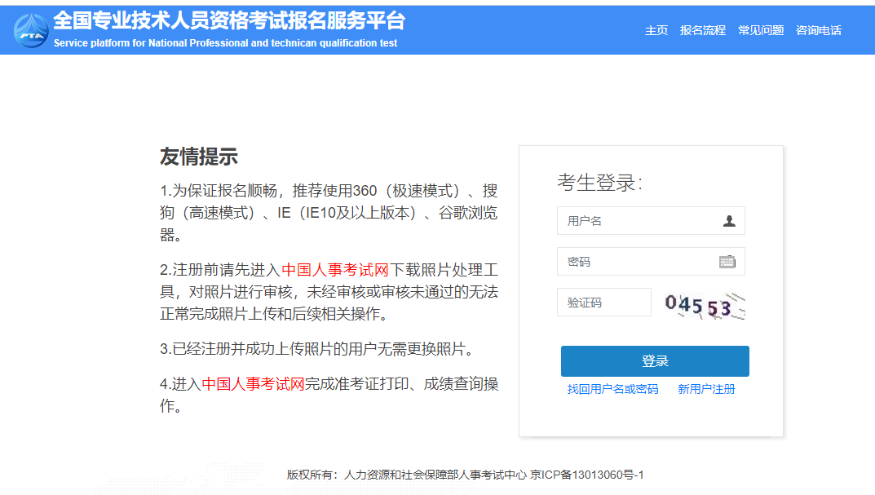Open the 主页 navigation item
The image size is (875, 495).
(x=656, y=30)
